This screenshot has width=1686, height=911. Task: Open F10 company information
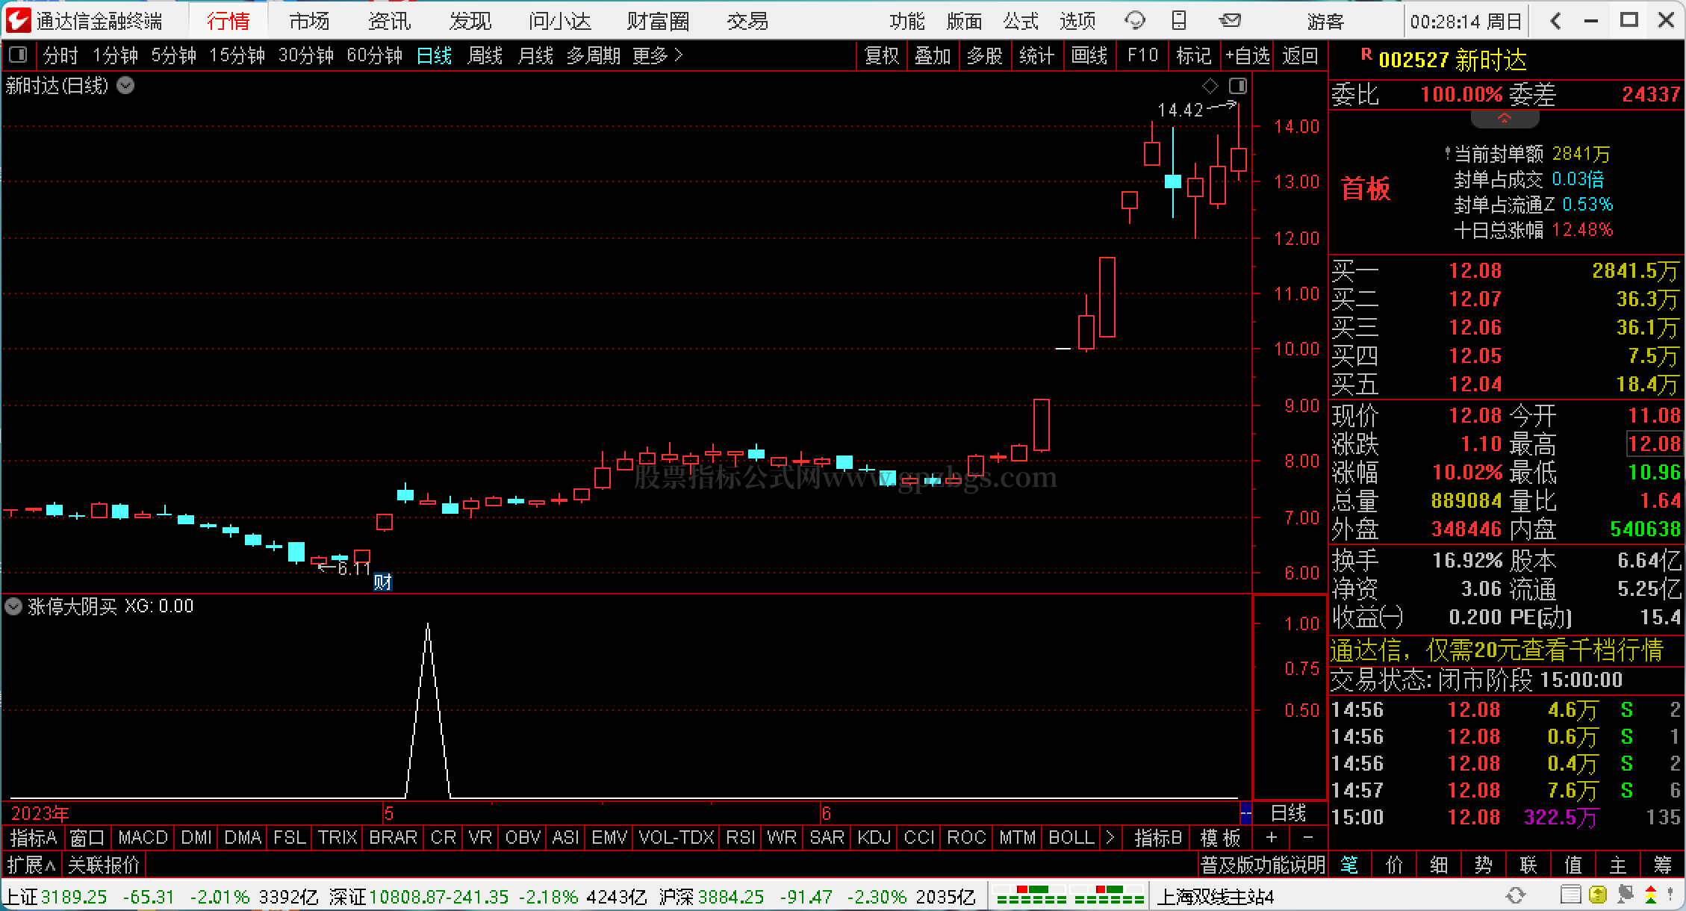pos(1142,55)
